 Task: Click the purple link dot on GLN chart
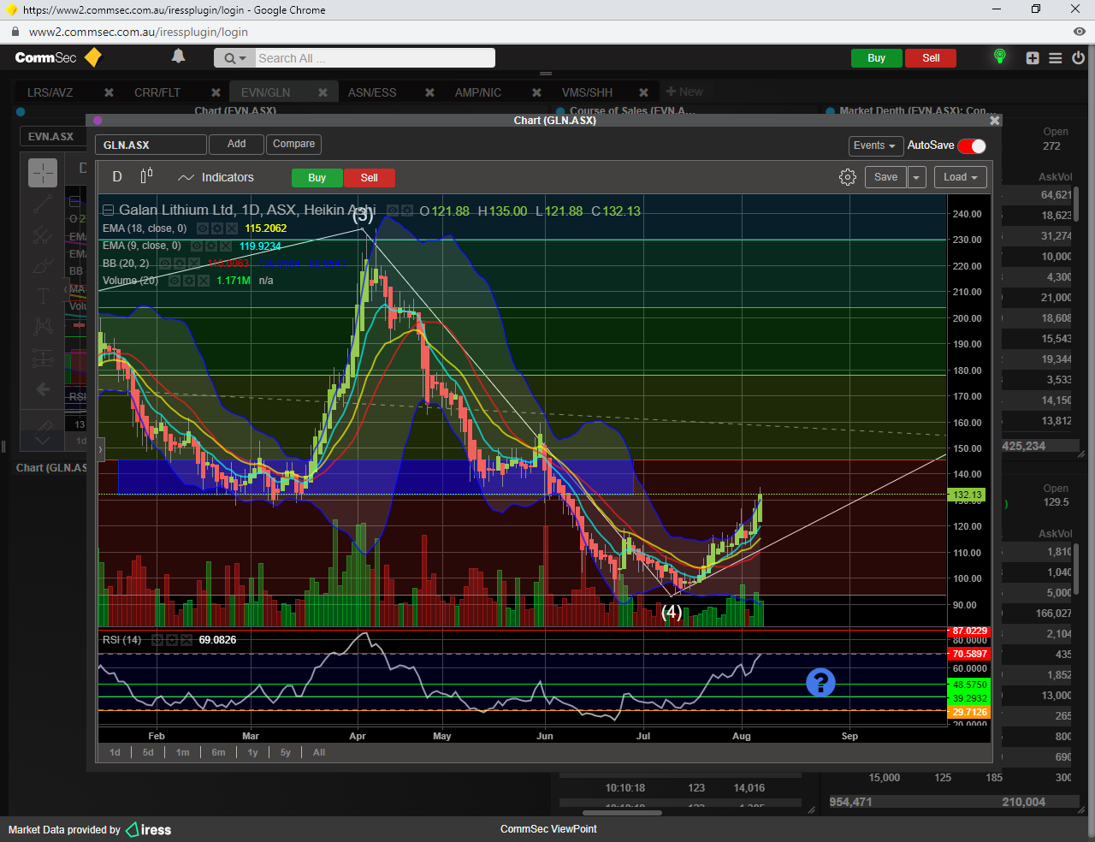[98, 121]
